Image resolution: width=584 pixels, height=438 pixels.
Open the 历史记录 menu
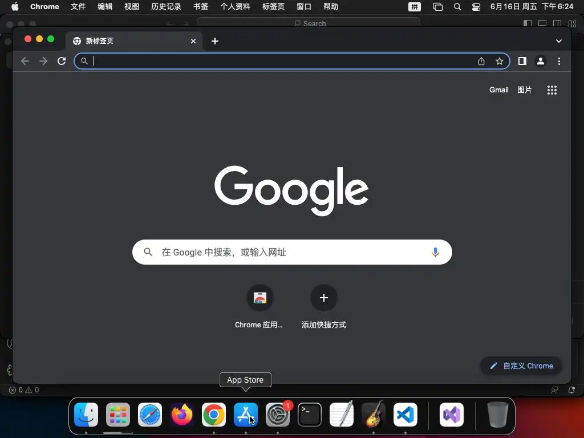[166, 7]
